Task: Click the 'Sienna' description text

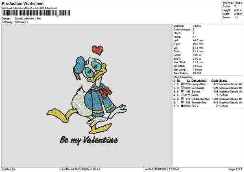Action: [196, 92]
